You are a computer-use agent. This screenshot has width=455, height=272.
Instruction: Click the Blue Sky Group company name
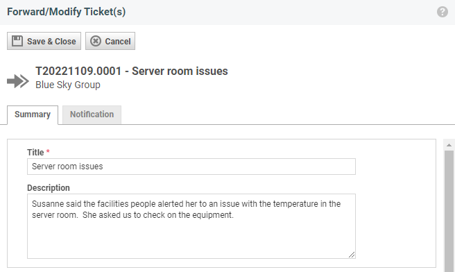[68, 85]
